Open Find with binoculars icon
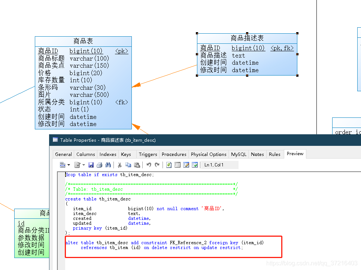The width and height of the screenshot is (361, 270). (108, 165)
